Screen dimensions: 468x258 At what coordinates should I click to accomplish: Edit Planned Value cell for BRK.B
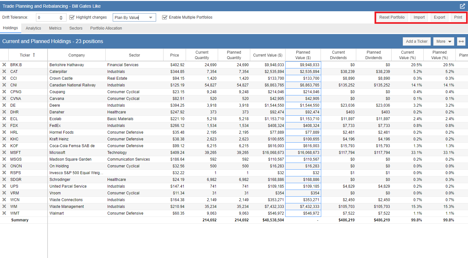pyautogui.click(x=303, y=65)
